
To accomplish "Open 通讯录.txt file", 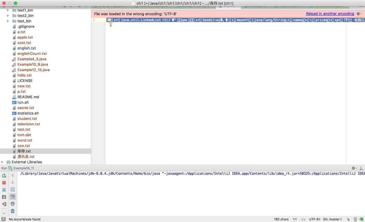I will pyautogui.click(x=26, y=157).
